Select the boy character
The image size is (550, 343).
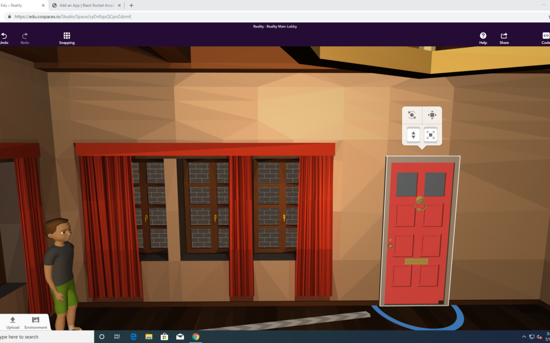click(62, 274)
